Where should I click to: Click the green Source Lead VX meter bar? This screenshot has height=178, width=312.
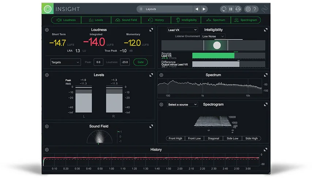pos(213,56)
